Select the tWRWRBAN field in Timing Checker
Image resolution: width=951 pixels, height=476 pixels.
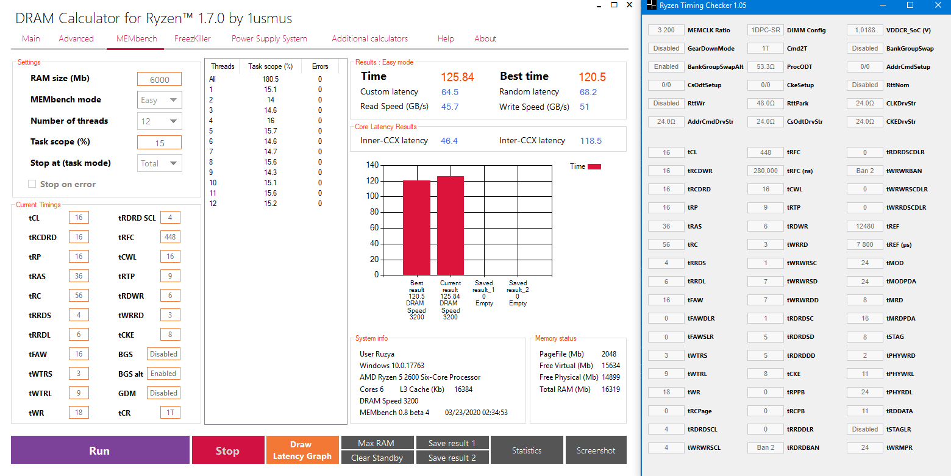(x=865, y=171)
